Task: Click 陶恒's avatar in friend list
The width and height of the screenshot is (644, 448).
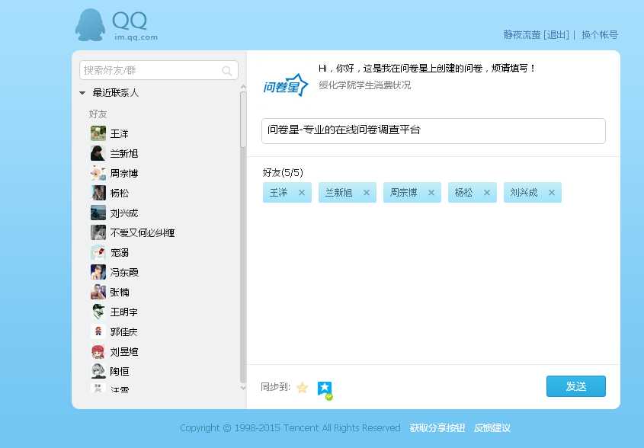Action: coord(98,371)
